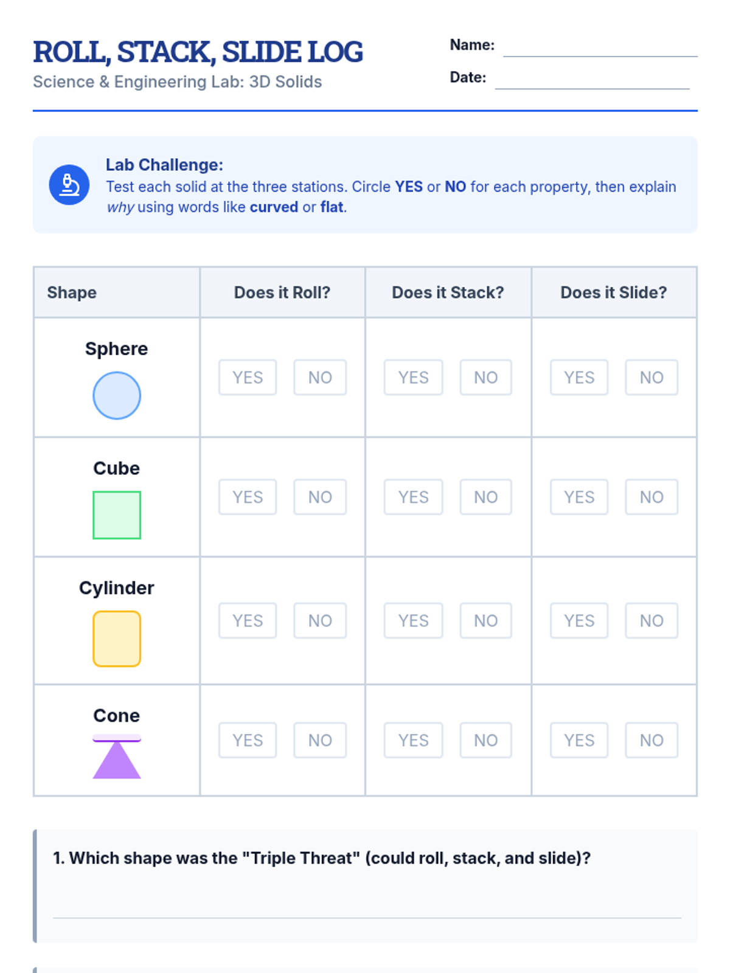The image size is (730, 973).
Task: Click the microscope icon in Lab Challenge box
Action: tap(69, 185)
